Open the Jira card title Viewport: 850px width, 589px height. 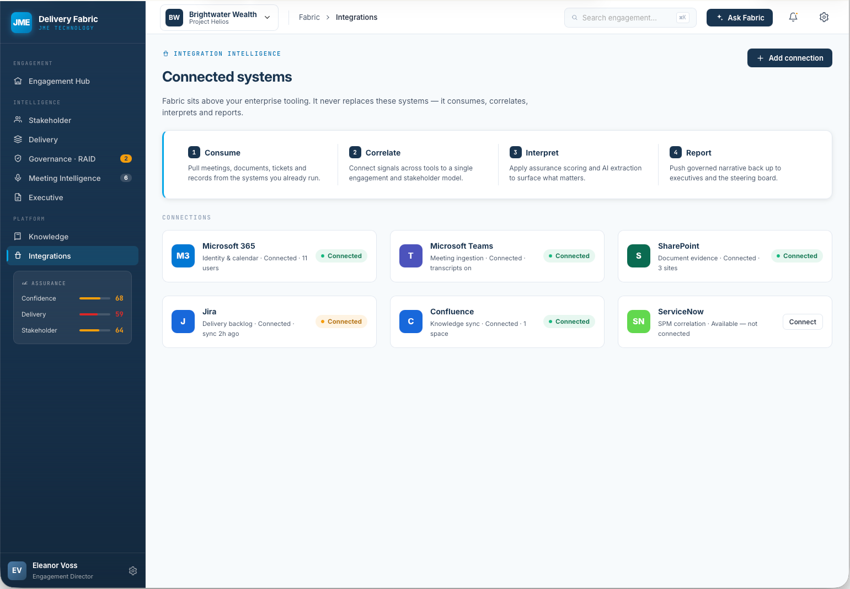pyautogui.click(x=210, y=312)
